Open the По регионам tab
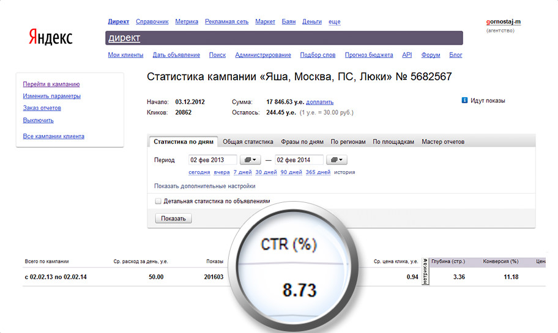Image resolution: width=558 pixels, height=333 pixels. point(348,142)
